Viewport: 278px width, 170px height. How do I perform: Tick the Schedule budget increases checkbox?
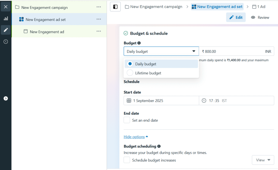click(x=127, y=160)
